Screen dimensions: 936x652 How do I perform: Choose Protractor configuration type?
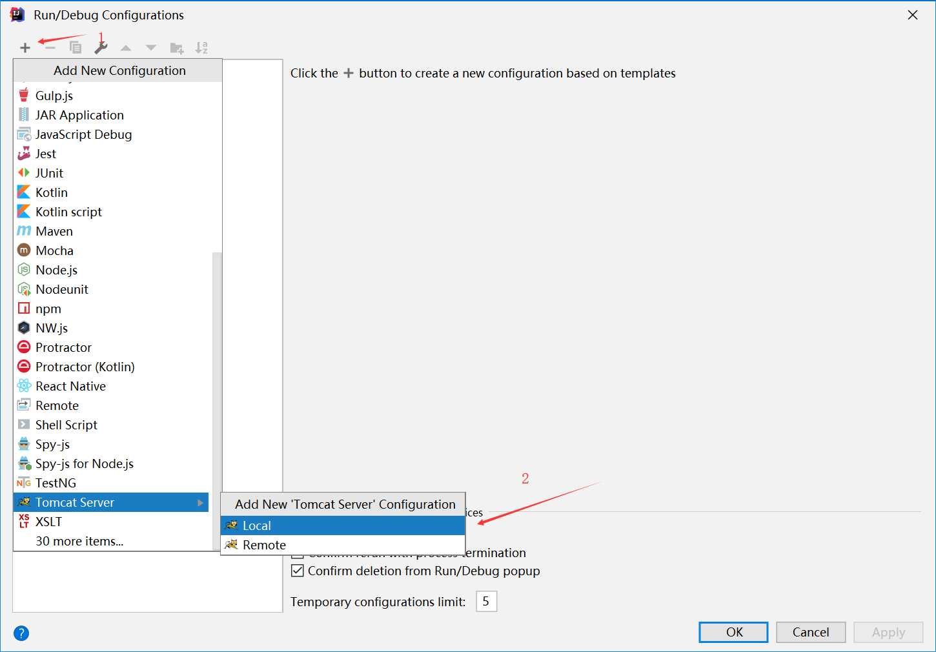(111, 347)
